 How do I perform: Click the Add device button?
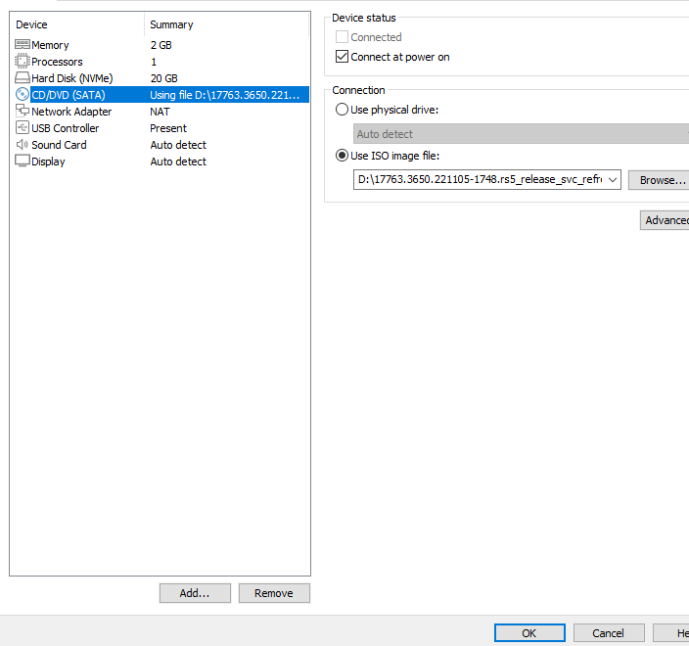195,593
